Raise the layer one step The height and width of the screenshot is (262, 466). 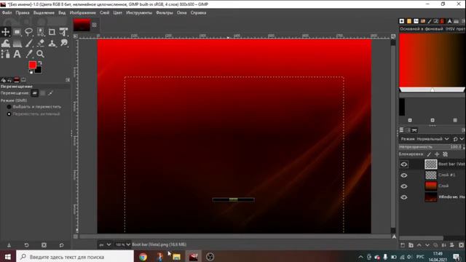(x=419, y=245)
